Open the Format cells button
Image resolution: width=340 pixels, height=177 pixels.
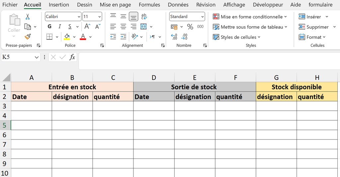(x=312, y=37)
